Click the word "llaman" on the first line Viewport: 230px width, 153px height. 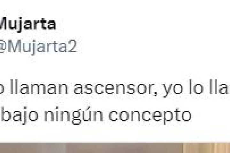coord(39,87)
